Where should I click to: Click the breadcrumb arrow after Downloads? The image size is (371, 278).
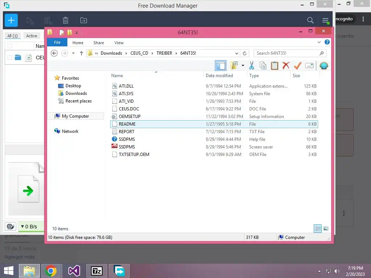(126, 53)
